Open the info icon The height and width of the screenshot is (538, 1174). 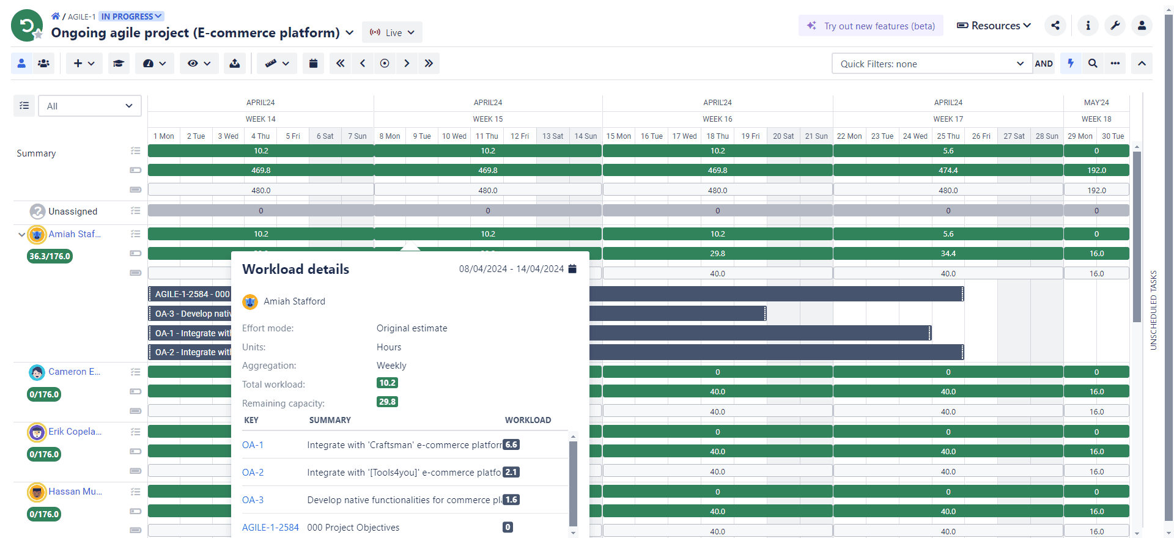(x=1088, y=26)
